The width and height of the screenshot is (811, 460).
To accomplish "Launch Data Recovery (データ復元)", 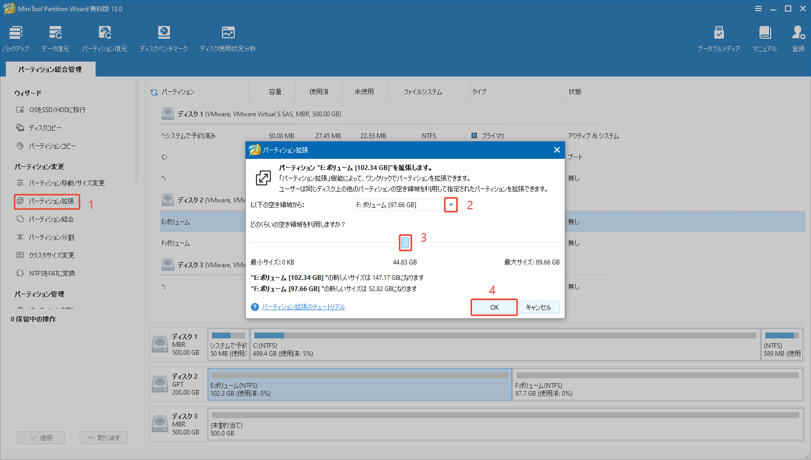I will pyautogui.click(x=55, y=37).
